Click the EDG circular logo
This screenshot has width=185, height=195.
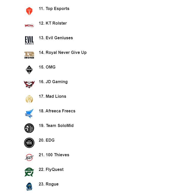29,143
